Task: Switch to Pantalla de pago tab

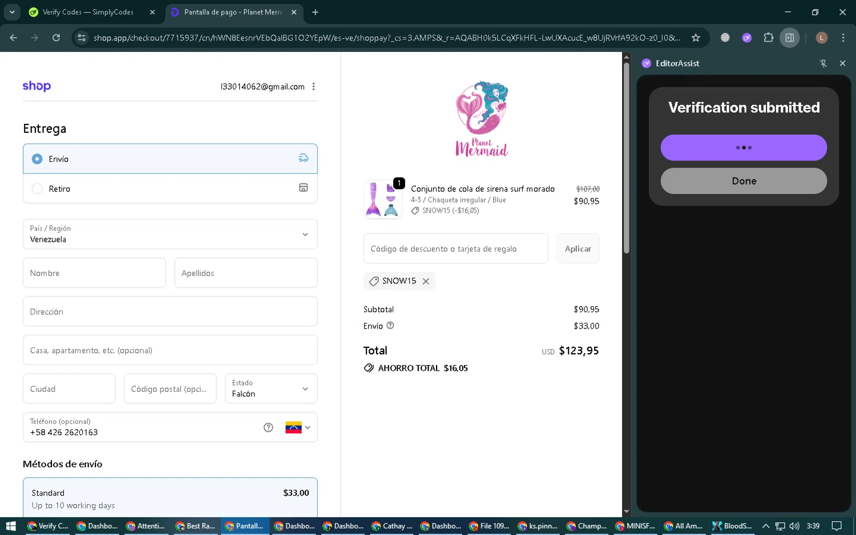Action: [233, 12]
